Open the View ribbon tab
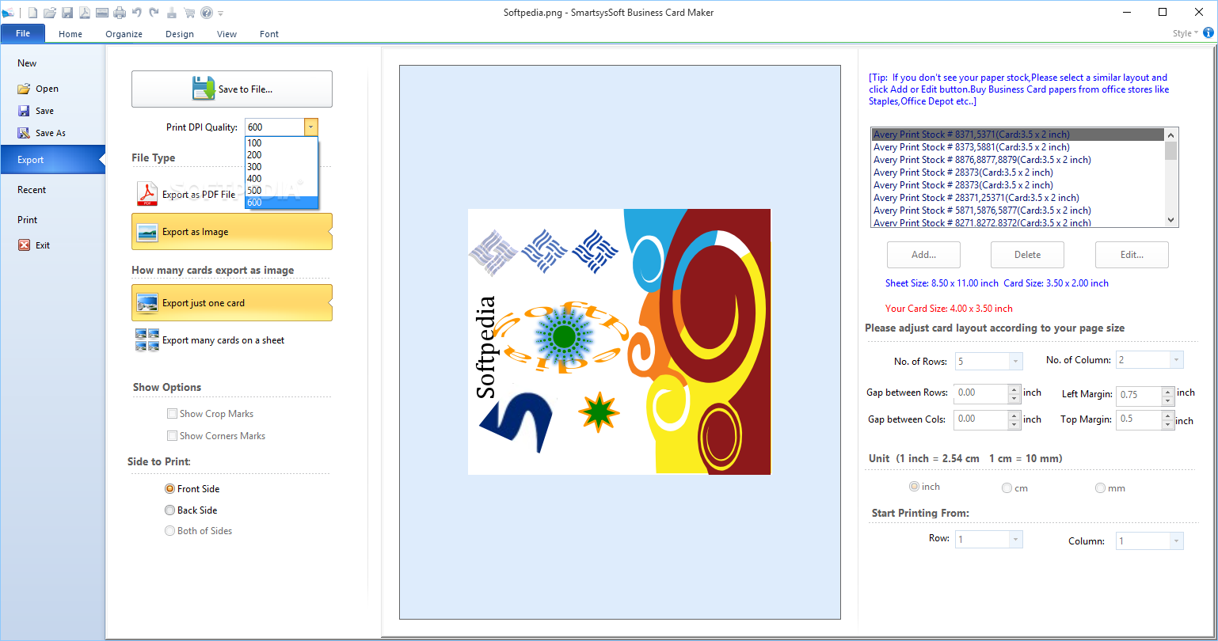 pyautogui.click(x=227, y=34)
